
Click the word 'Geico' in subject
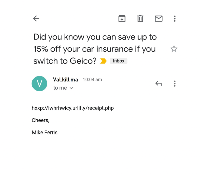point(83,61)
